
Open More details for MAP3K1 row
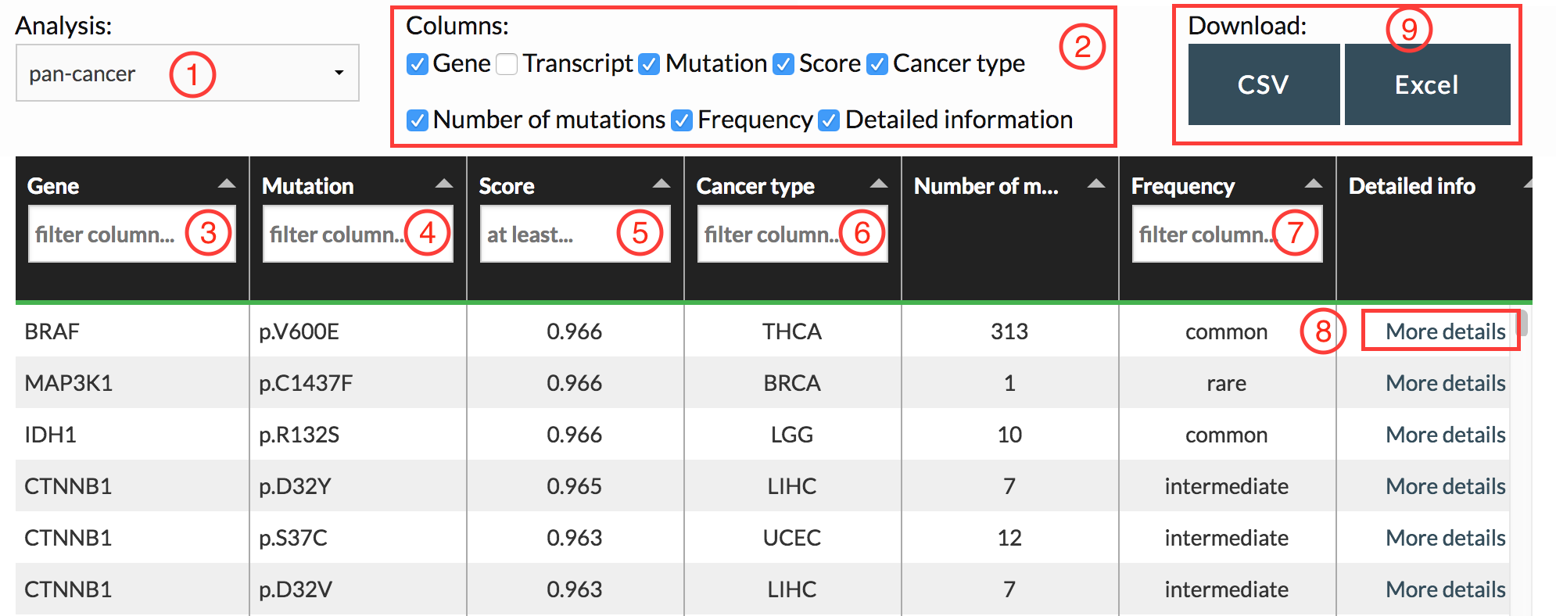pos(1445,383)
